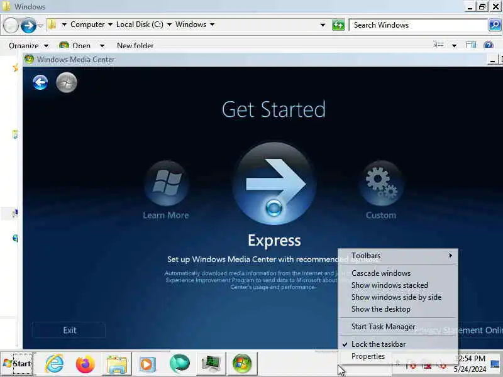Viewport: 503px width, 377px height.
Task: Click the Local Disk (C:) breadcrumb
Action: (x=140, y=25)
